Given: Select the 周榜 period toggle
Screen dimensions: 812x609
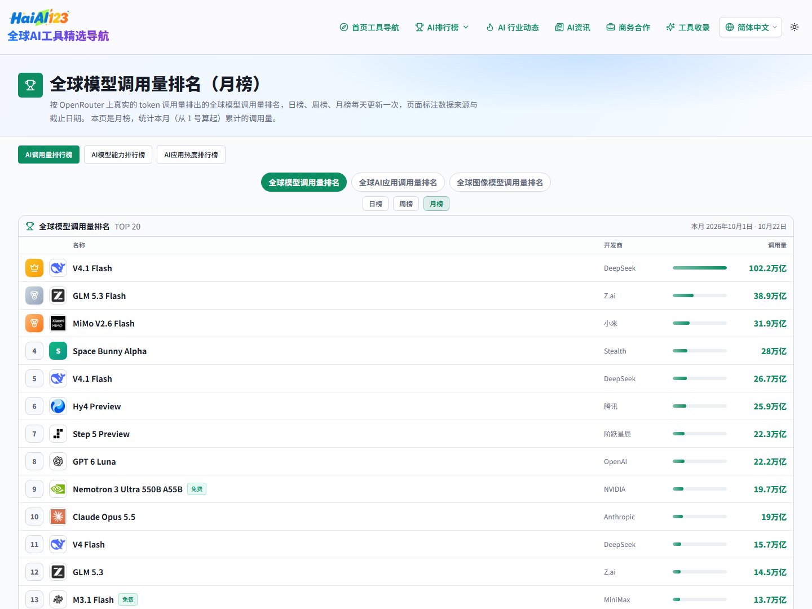Looking at the screenshot, I should pyautogui.click(x=406, y=204).
